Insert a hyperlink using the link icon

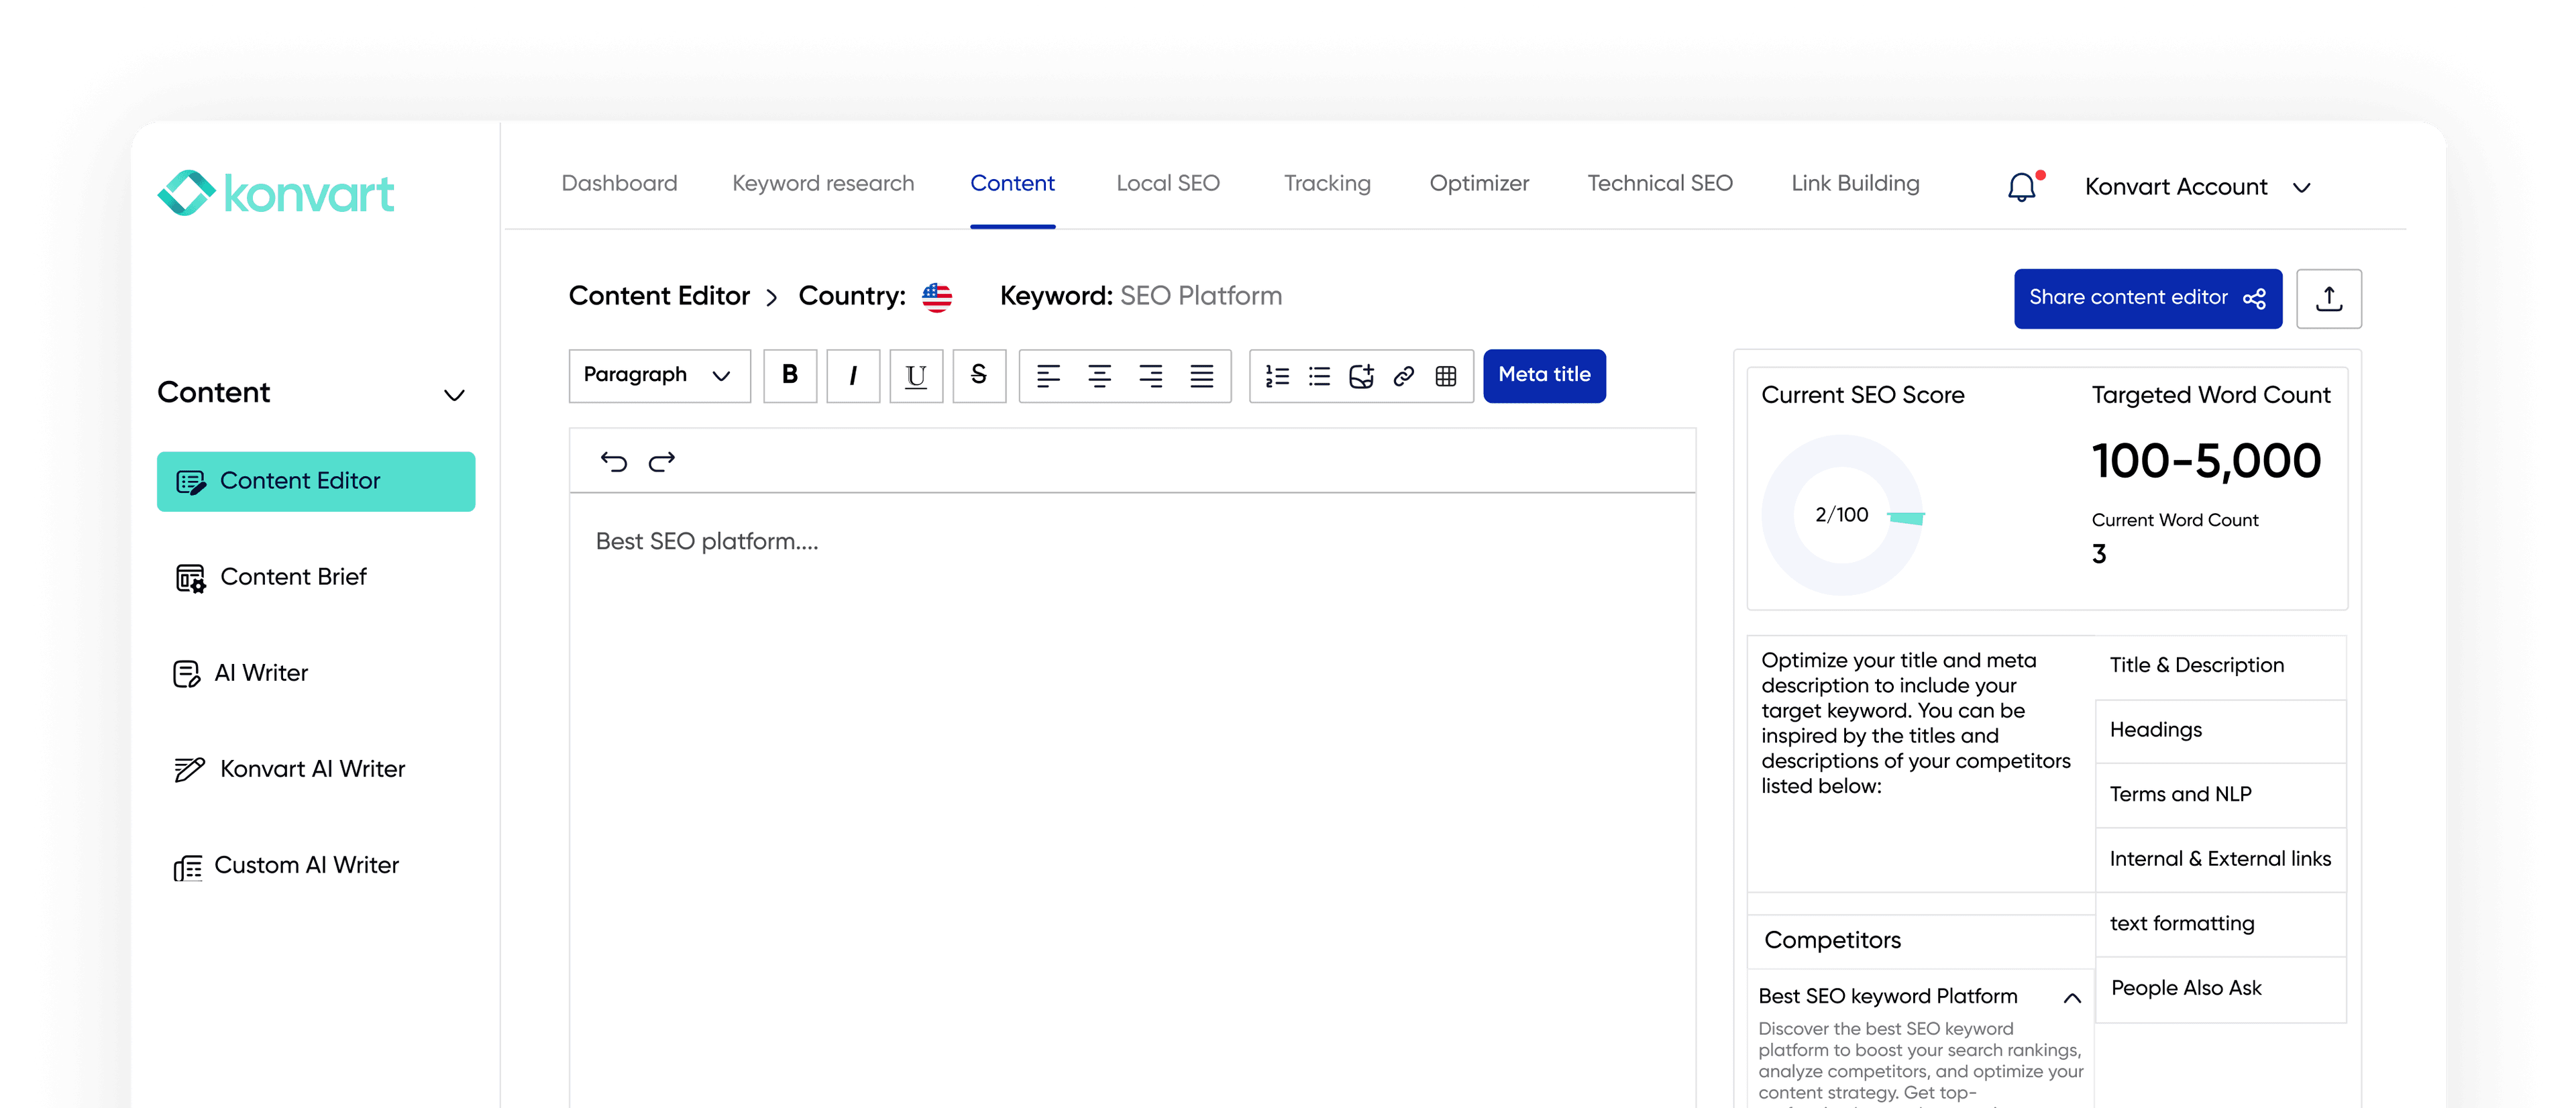1403,376
